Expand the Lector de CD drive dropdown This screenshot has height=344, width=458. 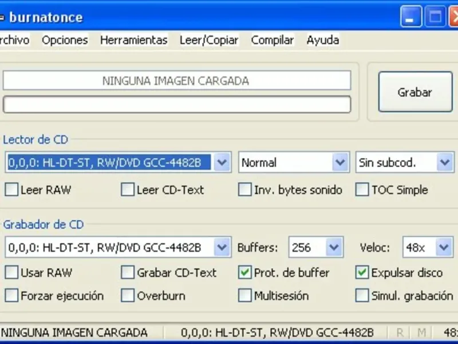(222, 162)
